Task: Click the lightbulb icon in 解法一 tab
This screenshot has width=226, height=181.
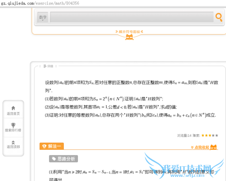Action: pos(44,146)
